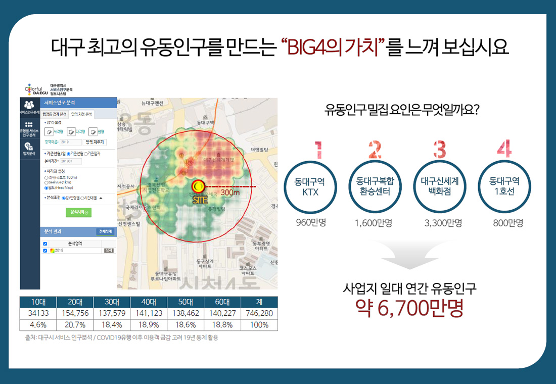Screen dimensions: 556x384
Task: Select the 기준일자 radio button
Action: point(85,154)
